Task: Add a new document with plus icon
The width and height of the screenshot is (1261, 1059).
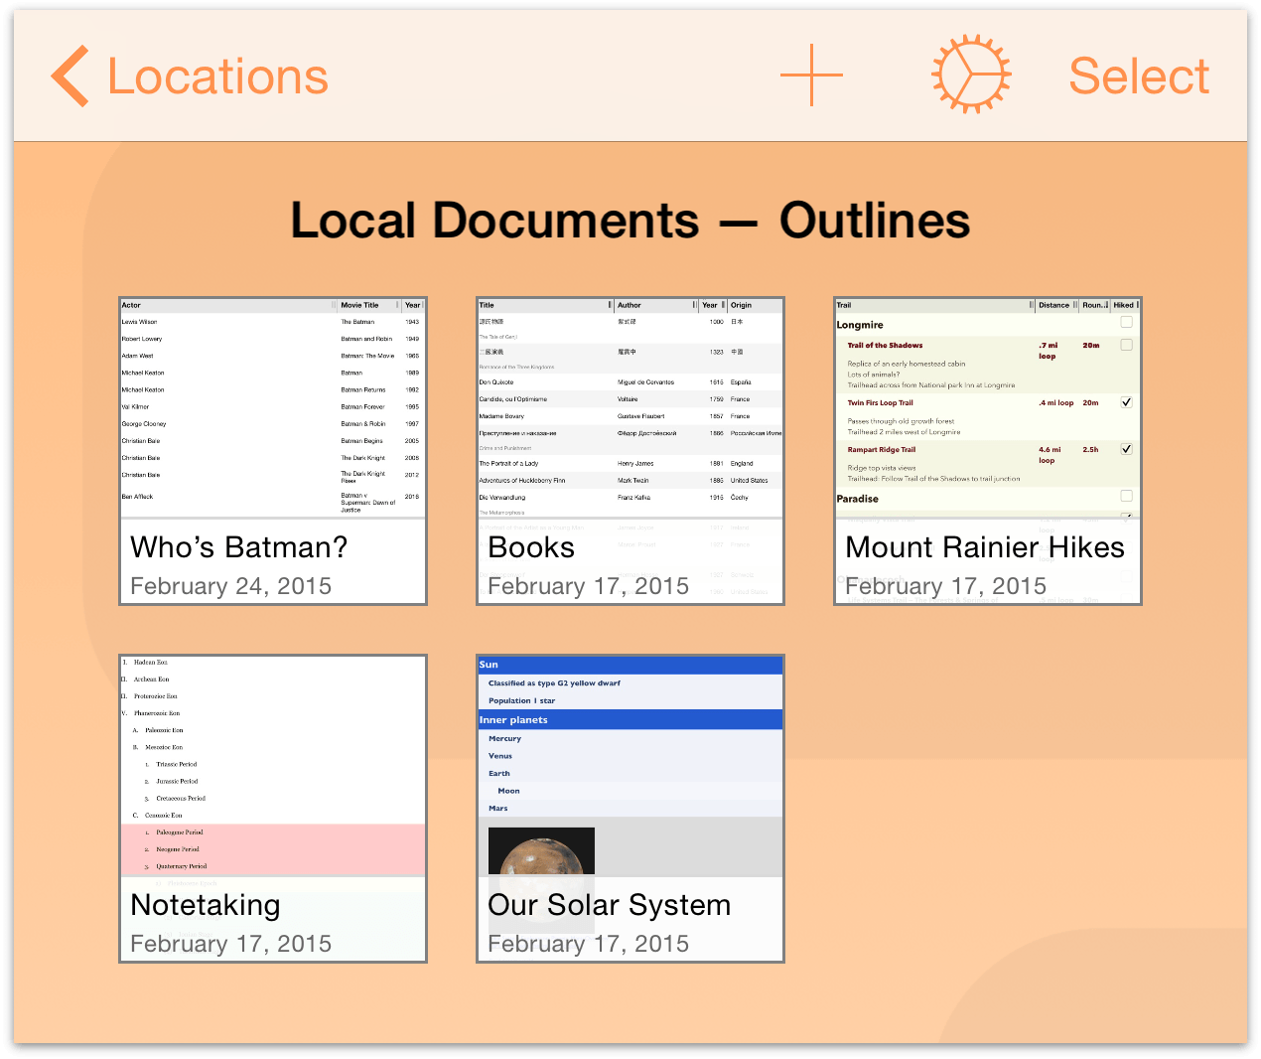Action: [x=811, y=76]
